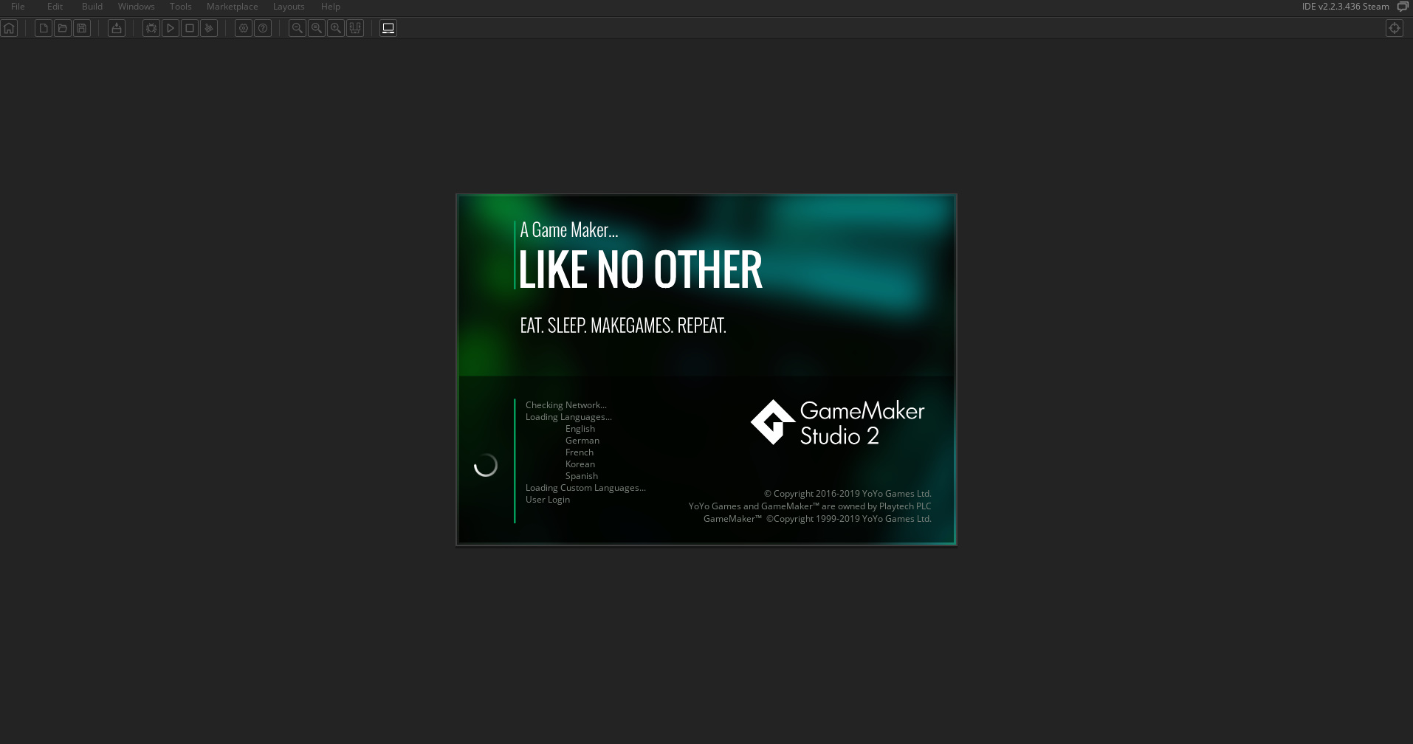
Task: Open the Build menu
Action: point(92,7)
